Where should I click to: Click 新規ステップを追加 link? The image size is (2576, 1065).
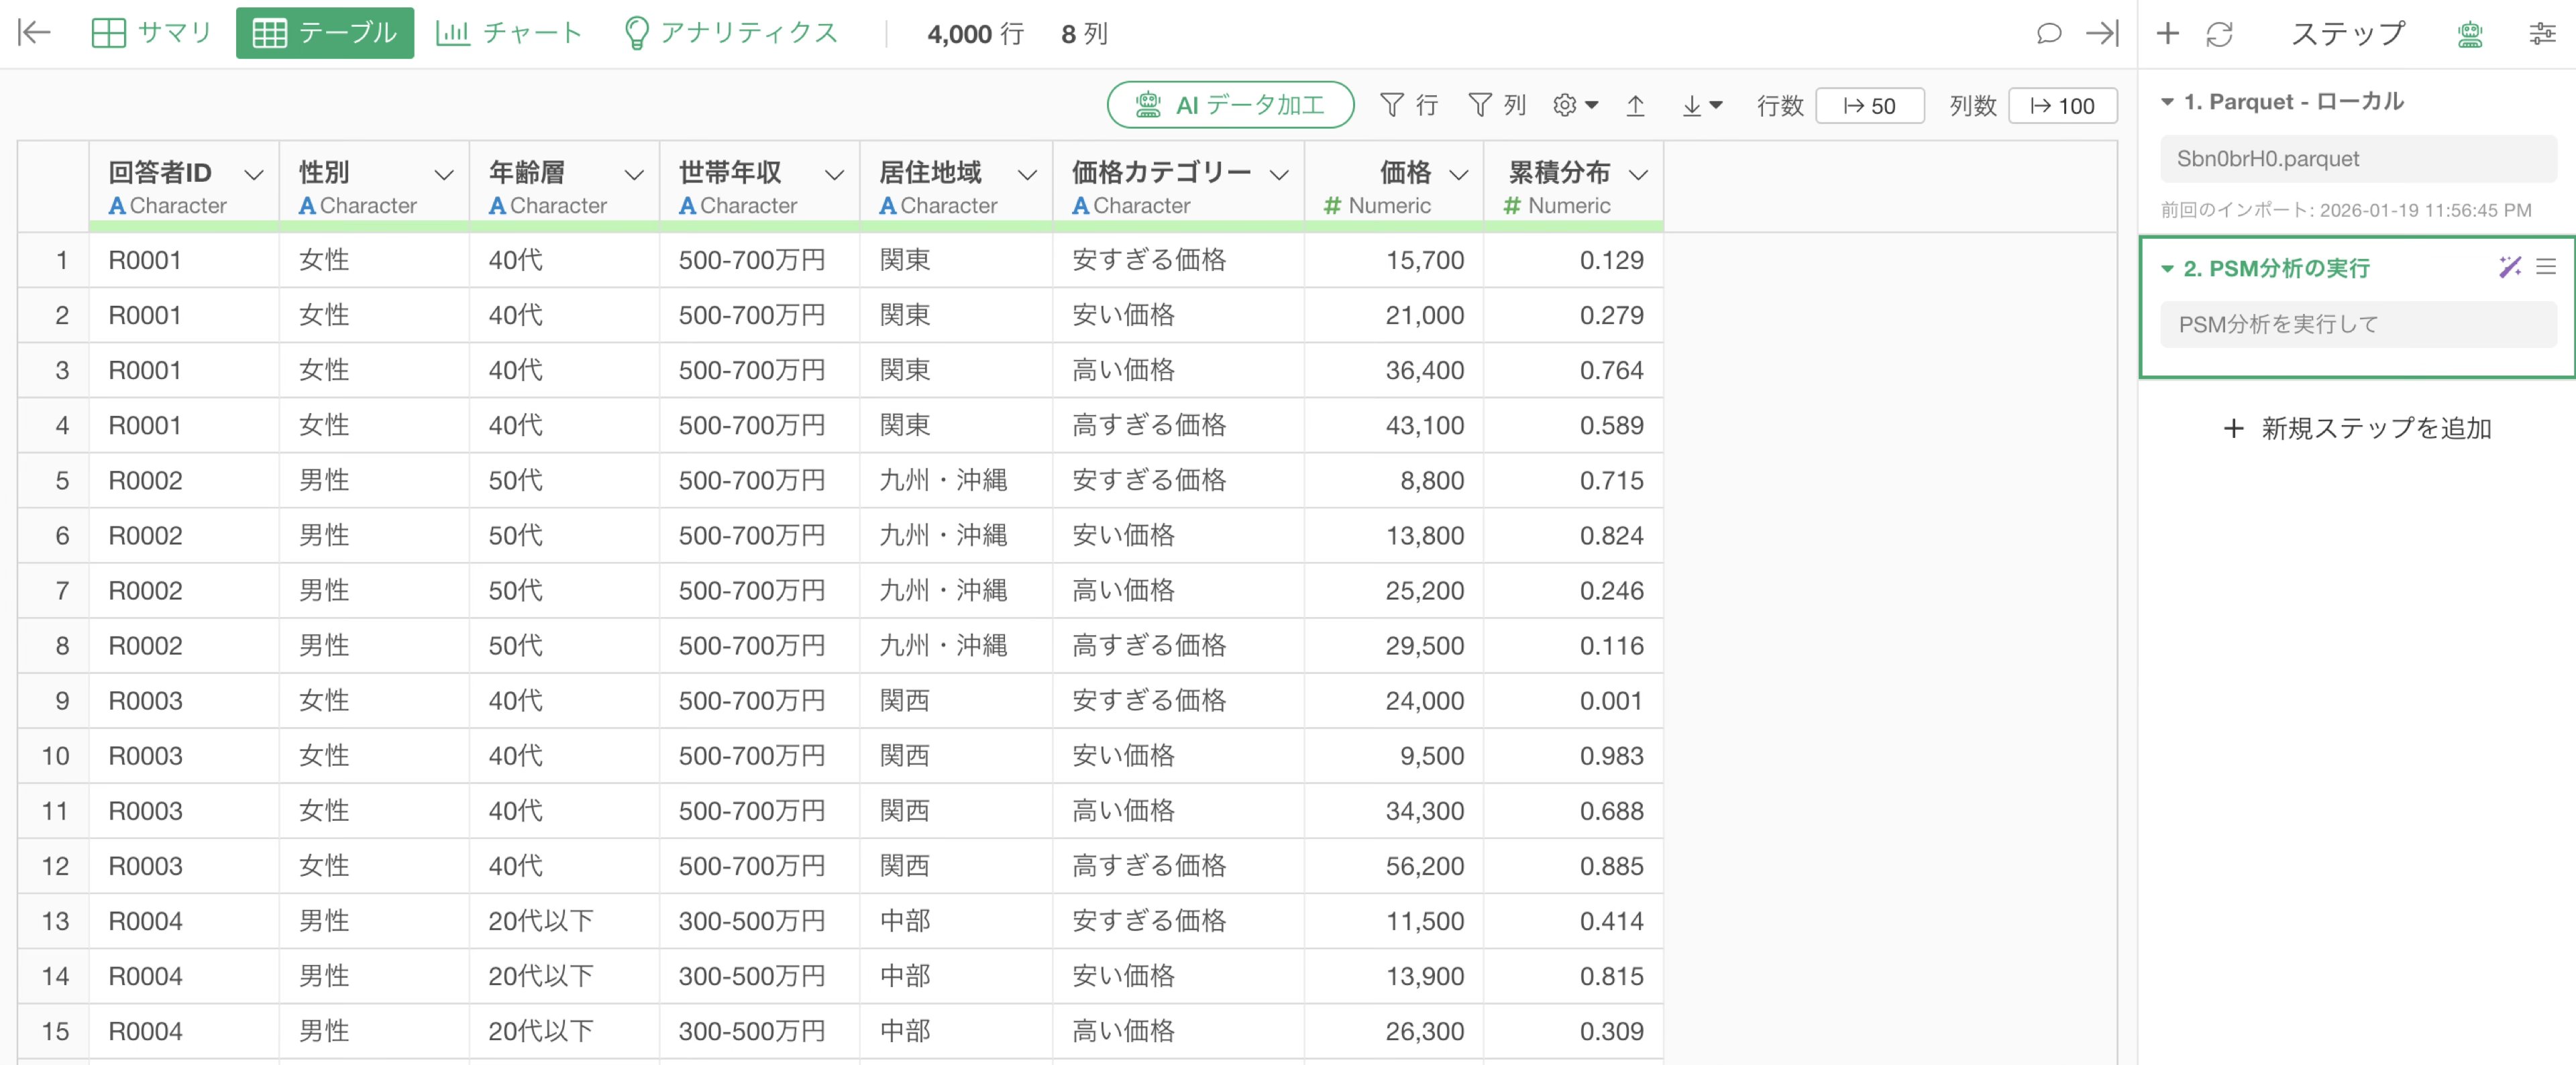tap(2357, 428)
